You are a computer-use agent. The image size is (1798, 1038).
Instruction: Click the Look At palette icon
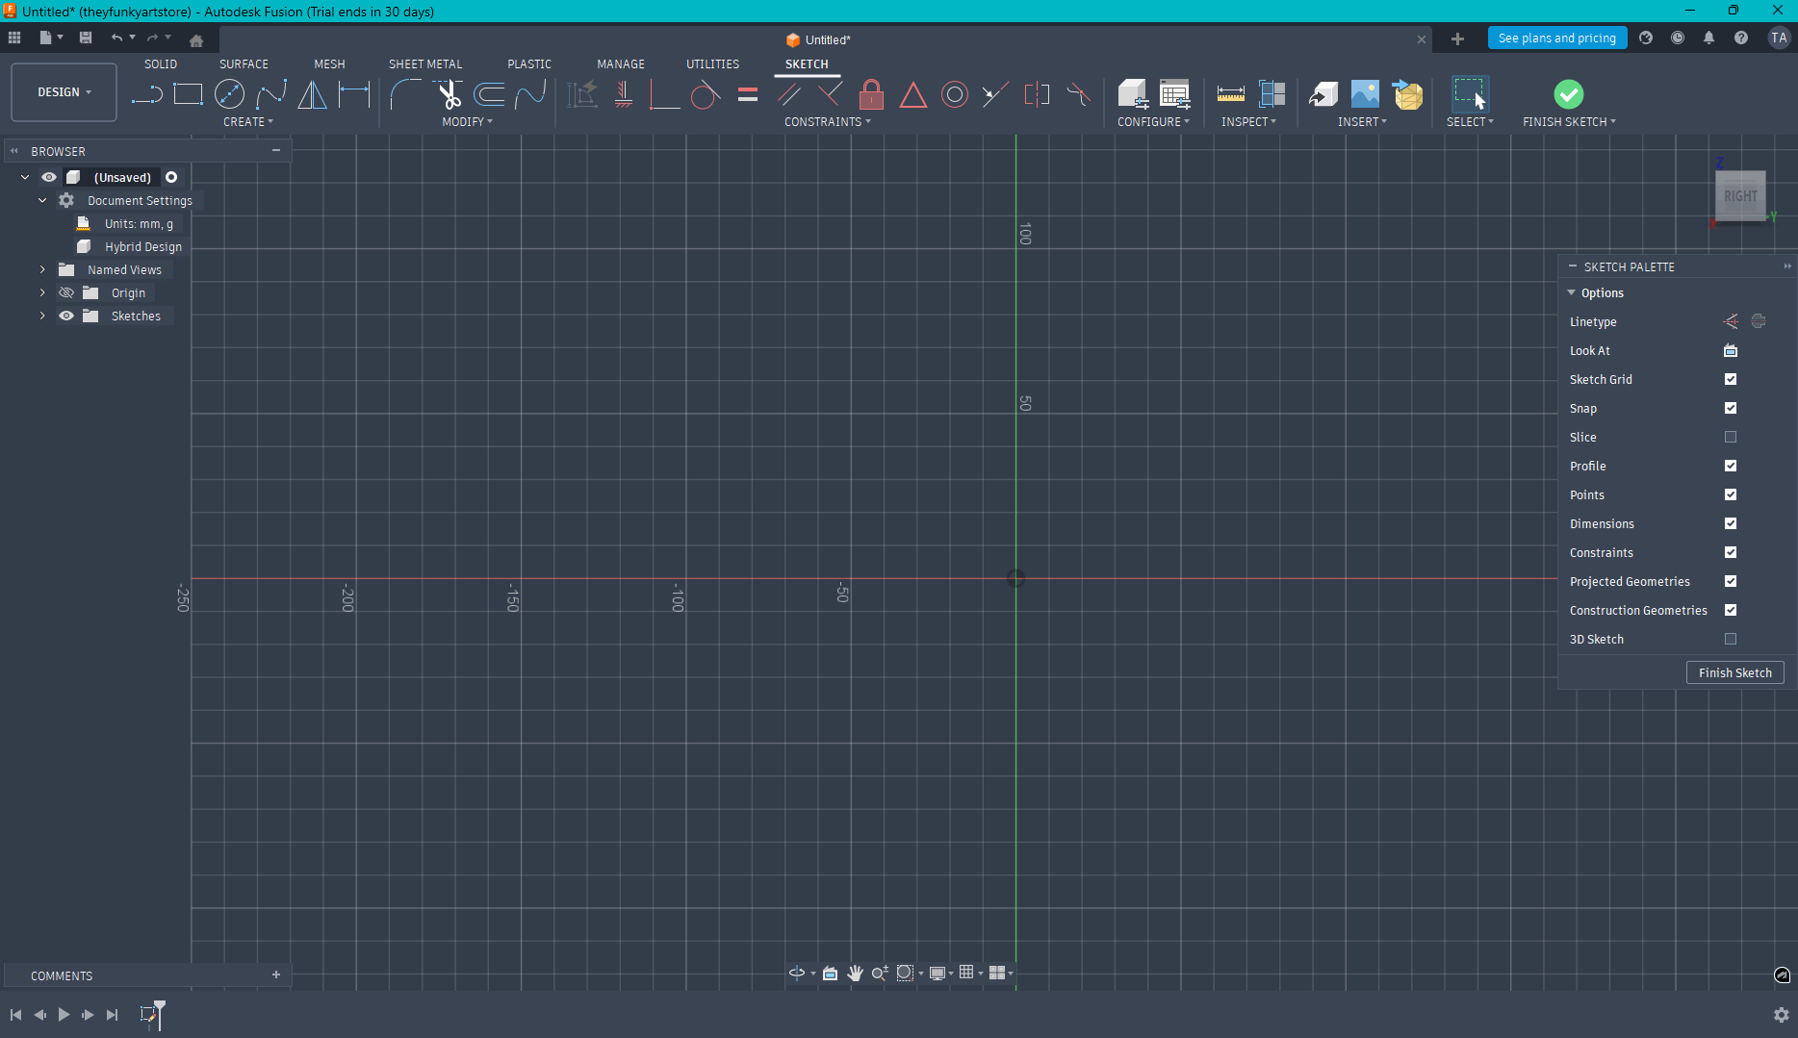[1731, 351]
